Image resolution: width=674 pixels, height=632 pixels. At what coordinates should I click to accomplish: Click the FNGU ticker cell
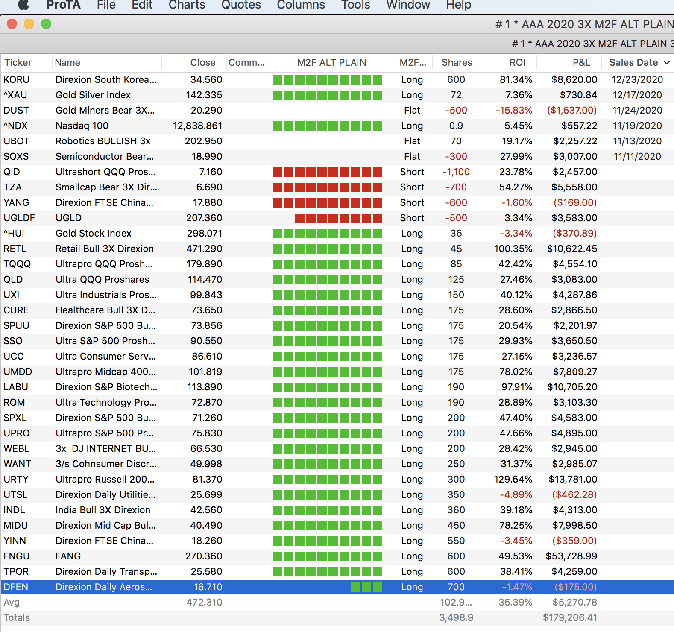pyautogui.click(x=17, y=556)
